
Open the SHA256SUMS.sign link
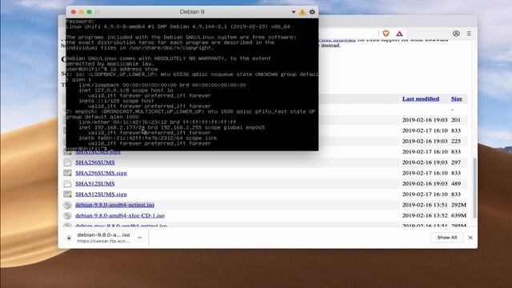102,173
